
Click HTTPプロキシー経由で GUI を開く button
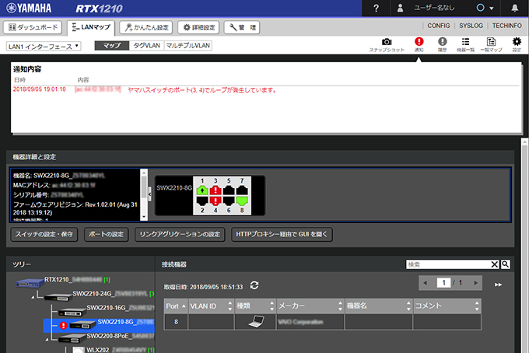click(282, 234)
